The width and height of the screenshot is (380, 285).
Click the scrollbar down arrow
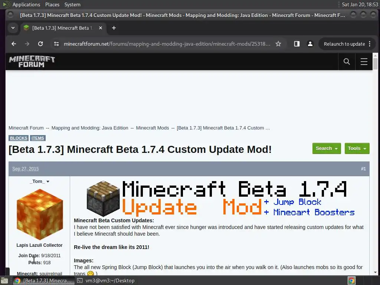click(x=376, y=272)
